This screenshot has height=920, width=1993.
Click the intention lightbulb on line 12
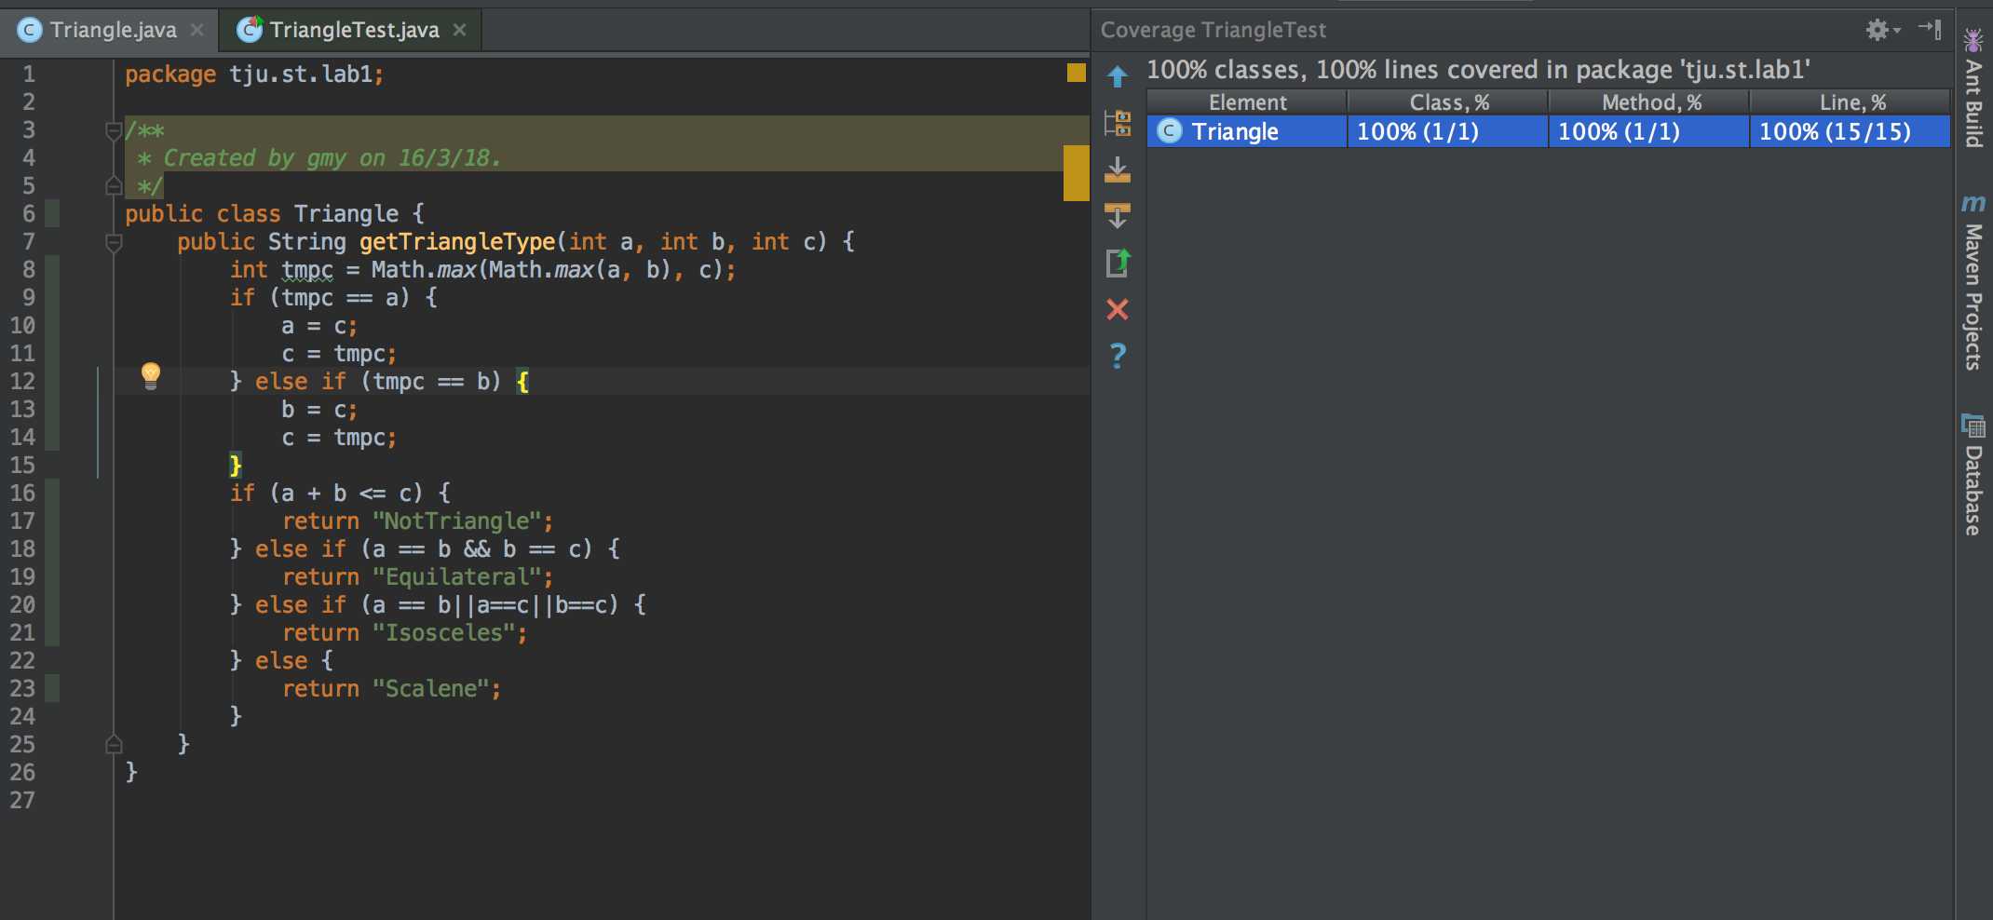(x=151, y=376)
